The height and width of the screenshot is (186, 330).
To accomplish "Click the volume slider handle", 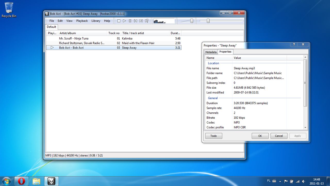I will [192, 21].
